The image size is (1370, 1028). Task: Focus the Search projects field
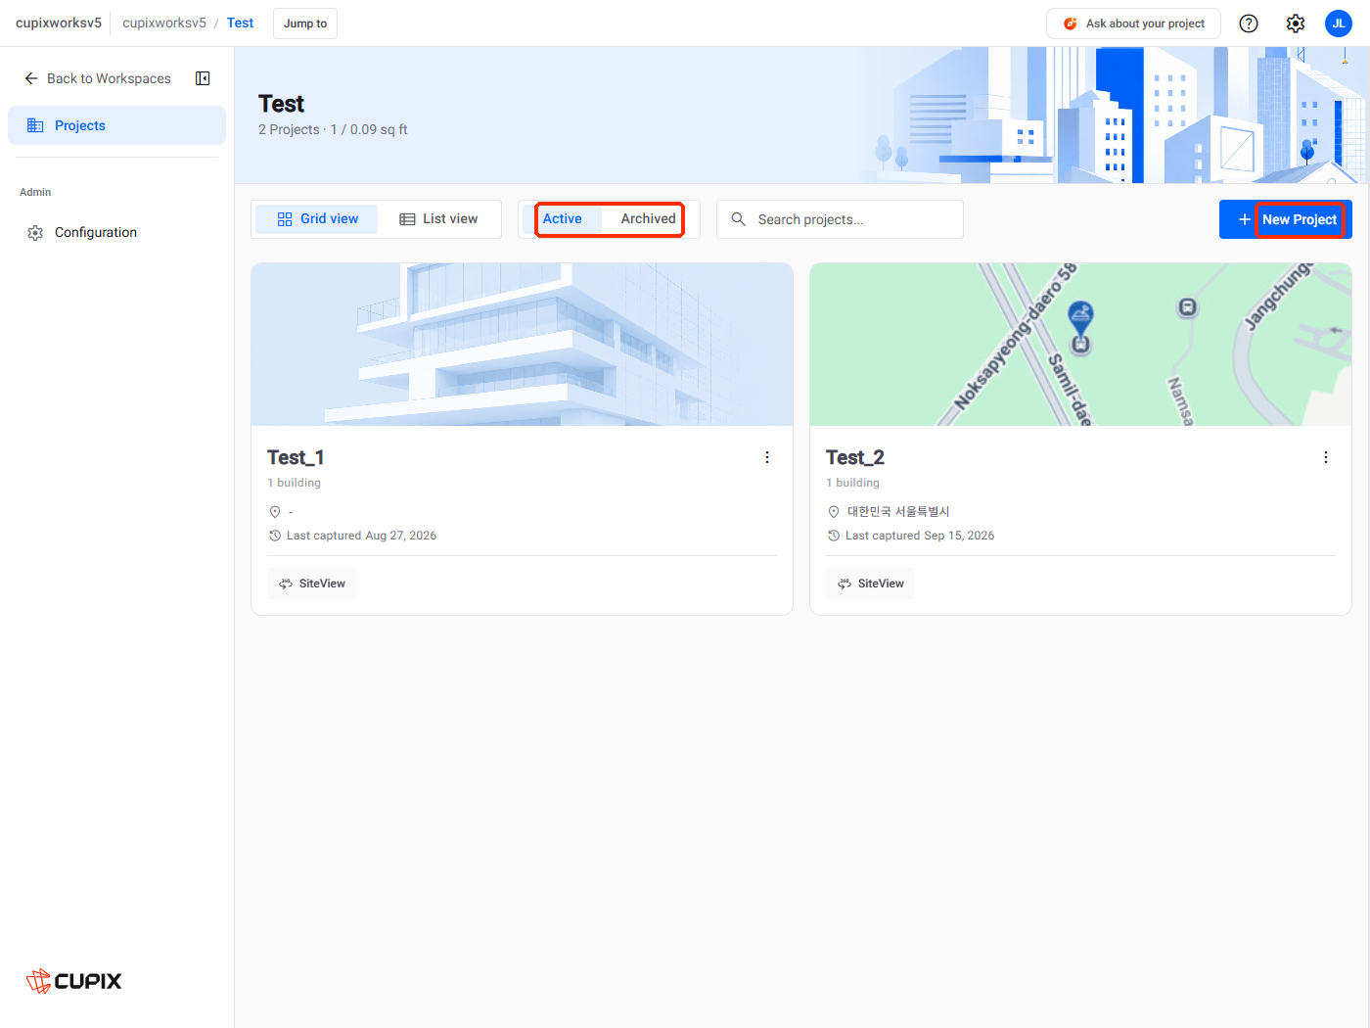840,219
